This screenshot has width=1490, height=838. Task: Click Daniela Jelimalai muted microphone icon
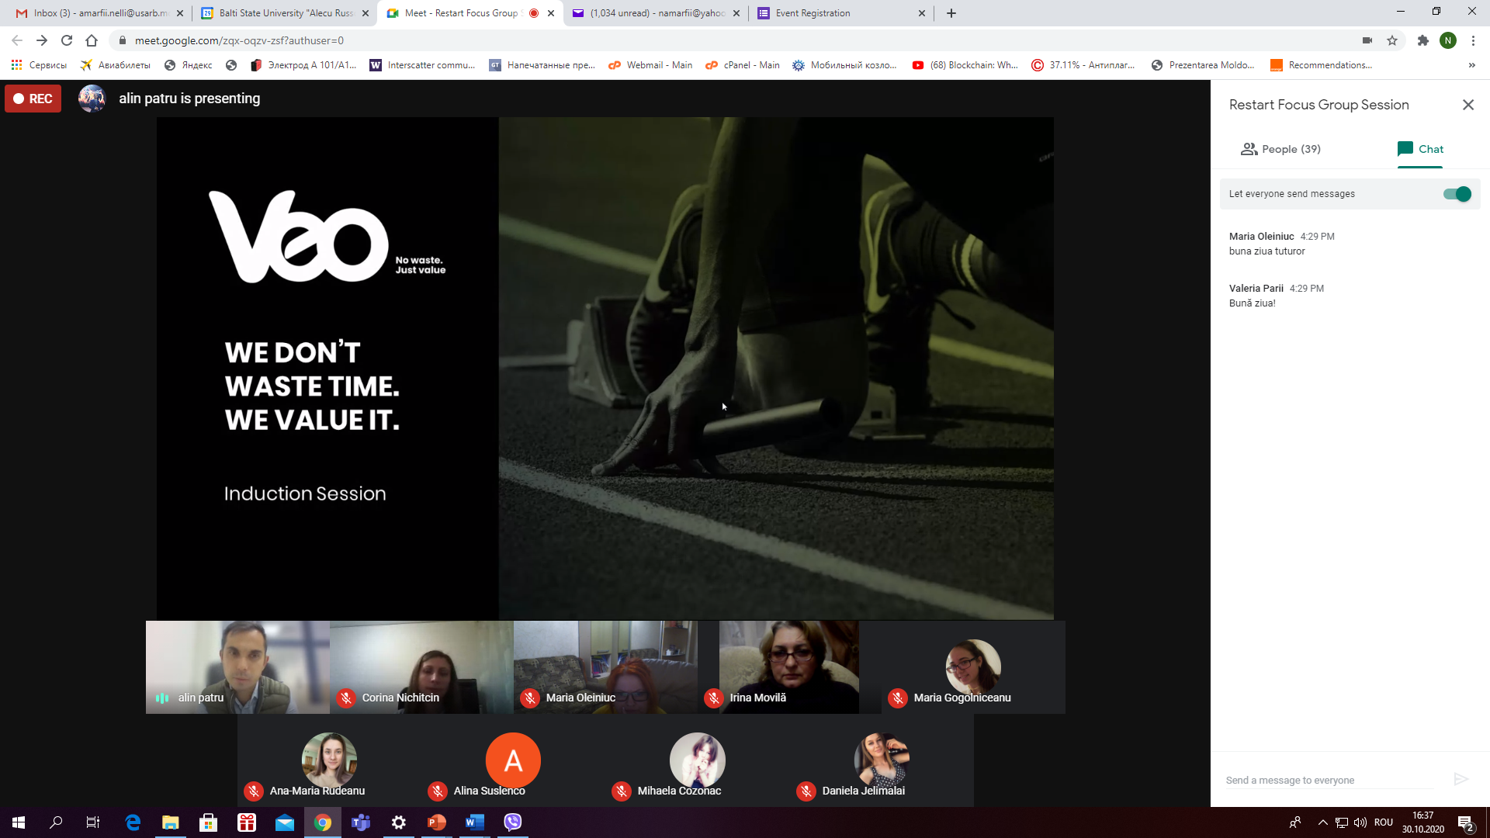click(806, 791)
